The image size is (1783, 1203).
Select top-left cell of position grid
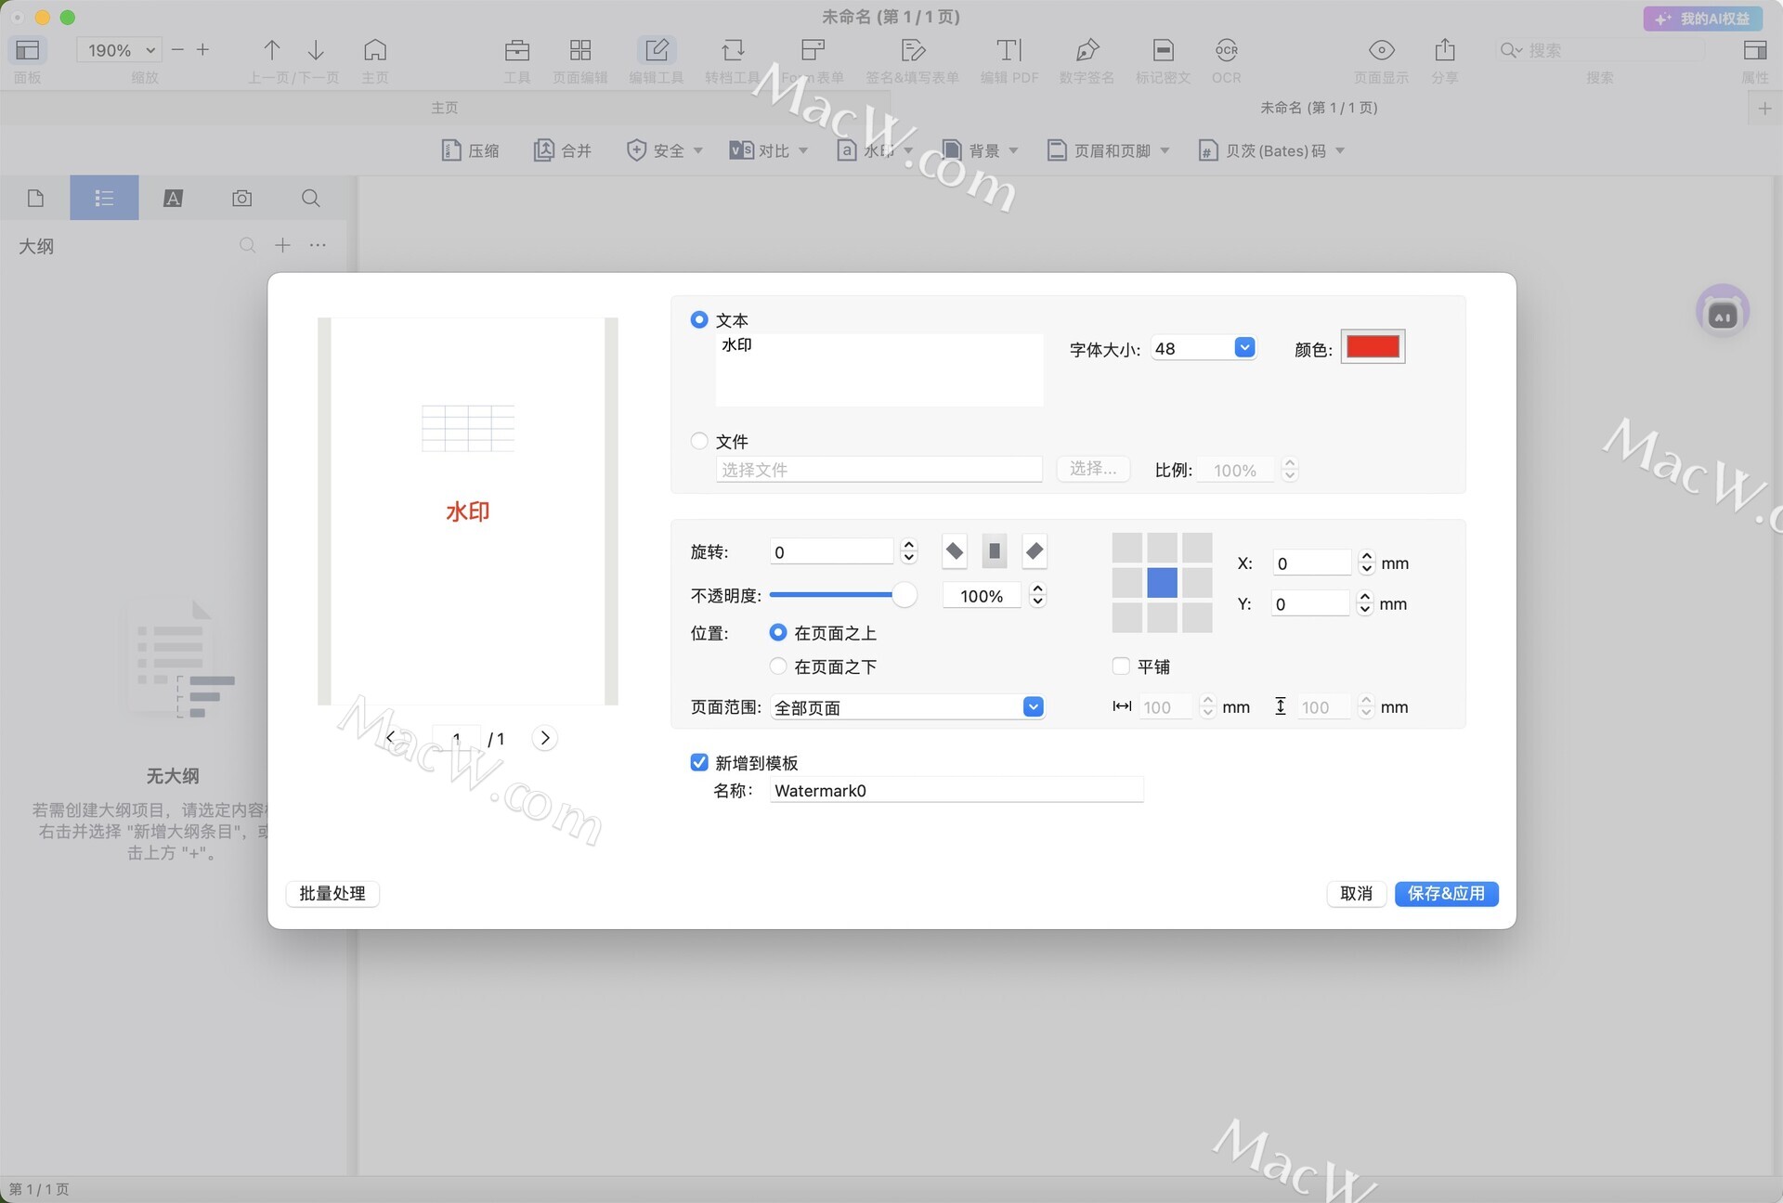(x=1126, y=548)
